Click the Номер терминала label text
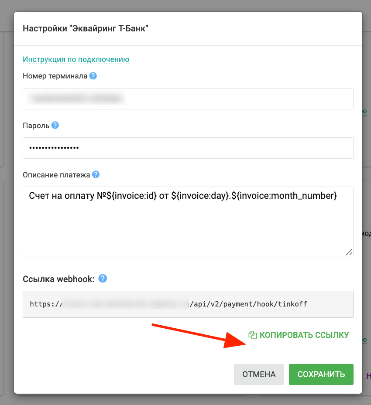 tap(55, 76)
